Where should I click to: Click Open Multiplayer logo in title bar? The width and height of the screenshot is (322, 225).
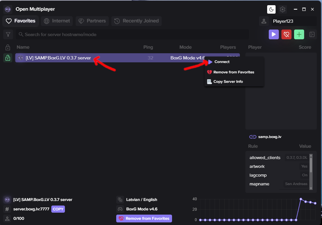8,9
